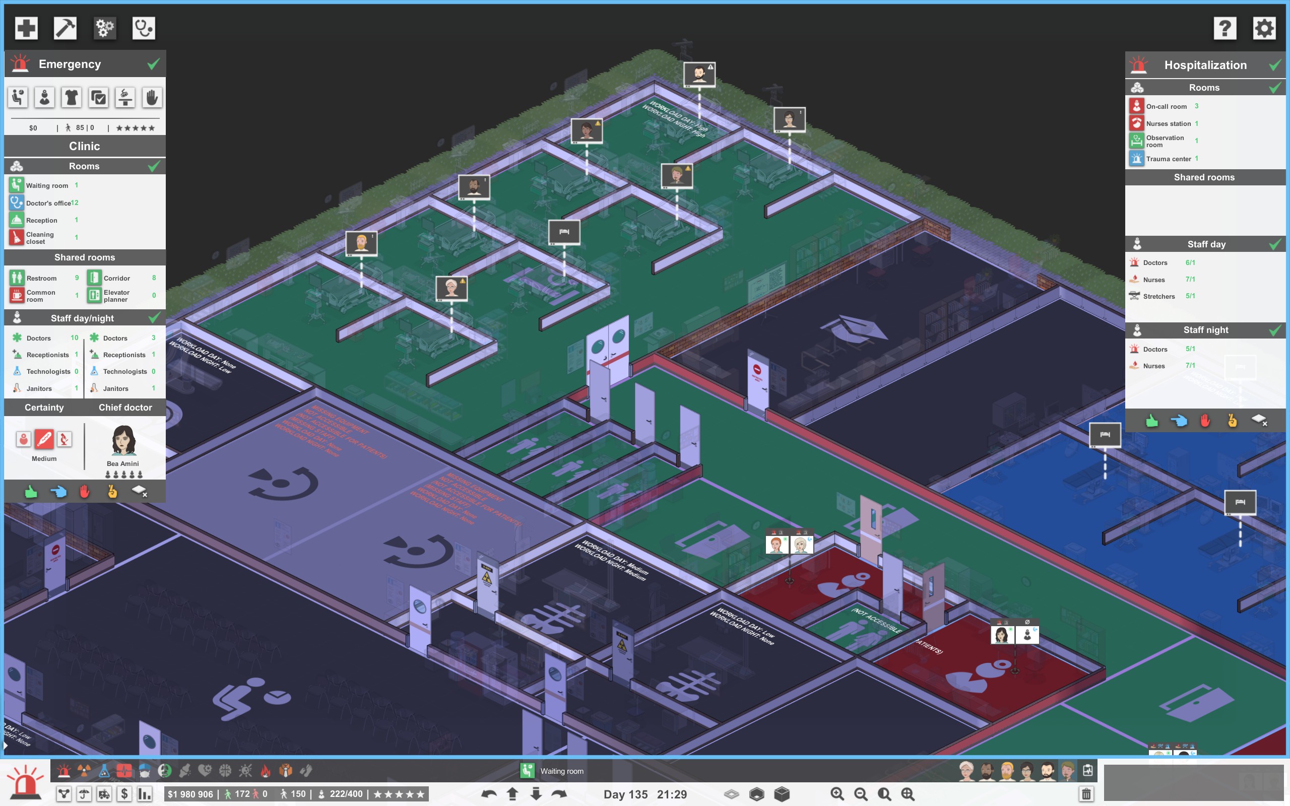Select Chief doctor Bea Amini portrait
This screenshot has height=806, width=1290.
point(123,440)
